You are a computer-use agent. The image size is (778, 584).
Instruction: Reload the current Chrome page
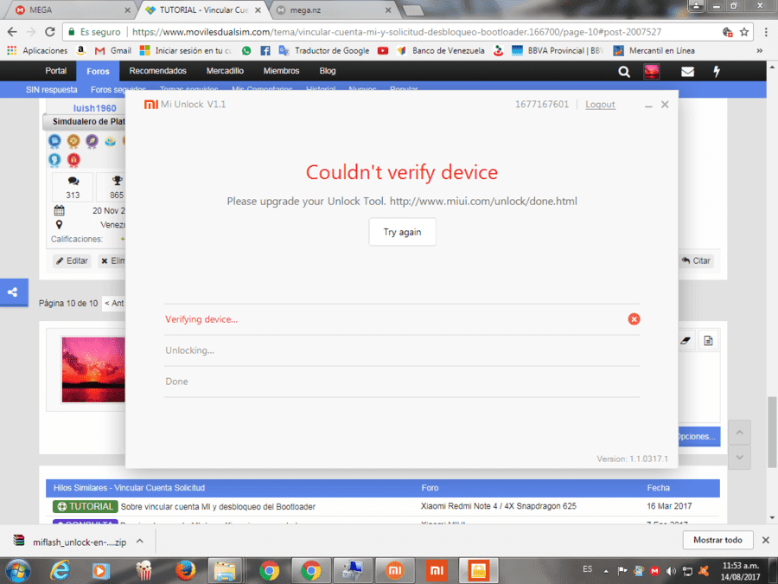click(x=49, y=32)
